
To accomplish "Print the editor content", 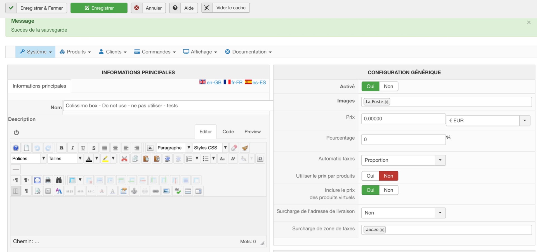I will coord(48,180).
